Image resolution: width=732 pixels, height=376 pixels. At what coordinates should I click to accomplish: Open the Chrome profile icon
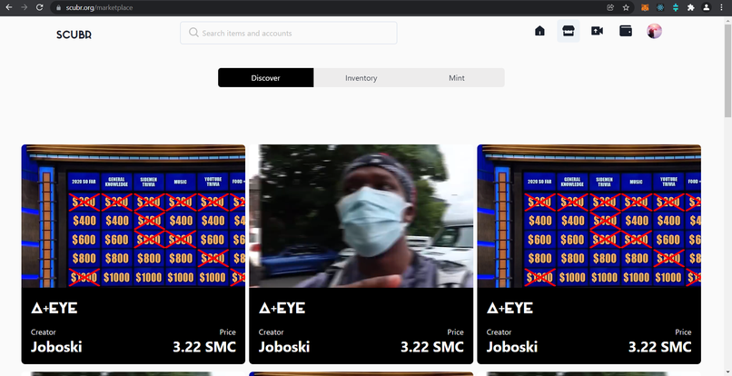point(707,7)
